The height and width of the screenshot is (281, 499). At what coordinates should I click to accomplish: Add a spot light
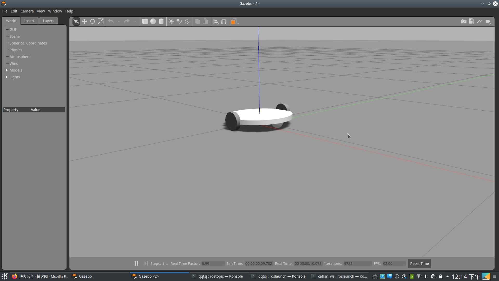(x=179, y=22)
